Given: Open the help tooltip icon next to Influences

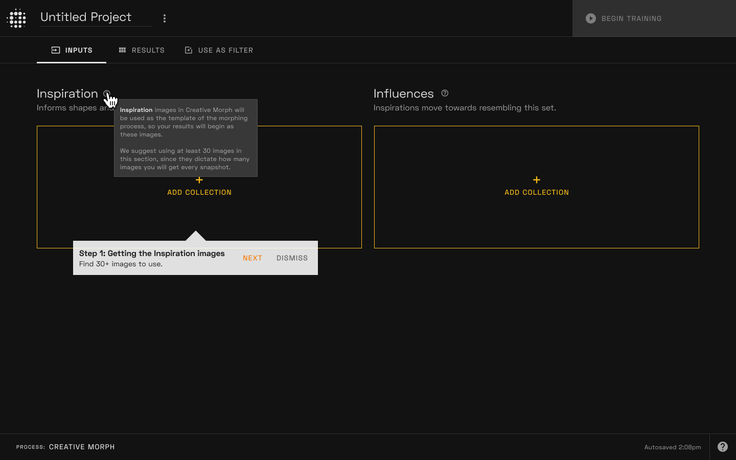Looking at the screenshot, I should click(x=445, y=93).
